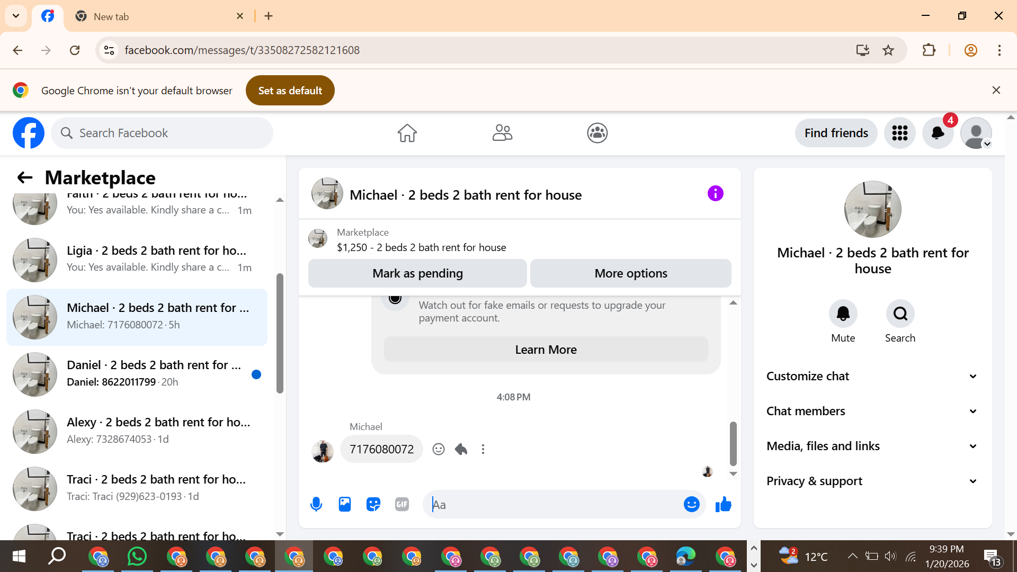Click the chat messages scrollbar
The width and height of the screenshot is (1017, 572).
point(733,443)
